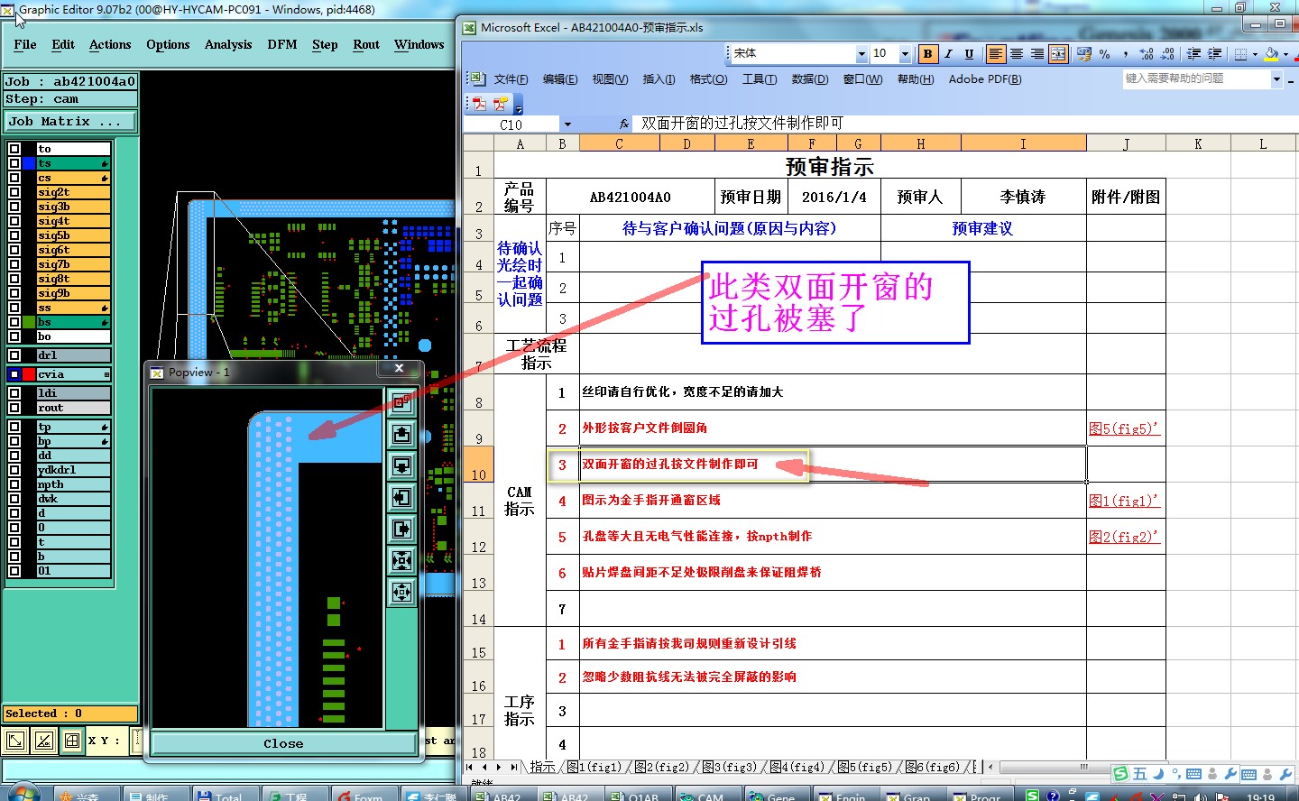Open 图5(fig5) hyperlink in column J
This screenshot has width=1299, height=801.
point(1124,428)
